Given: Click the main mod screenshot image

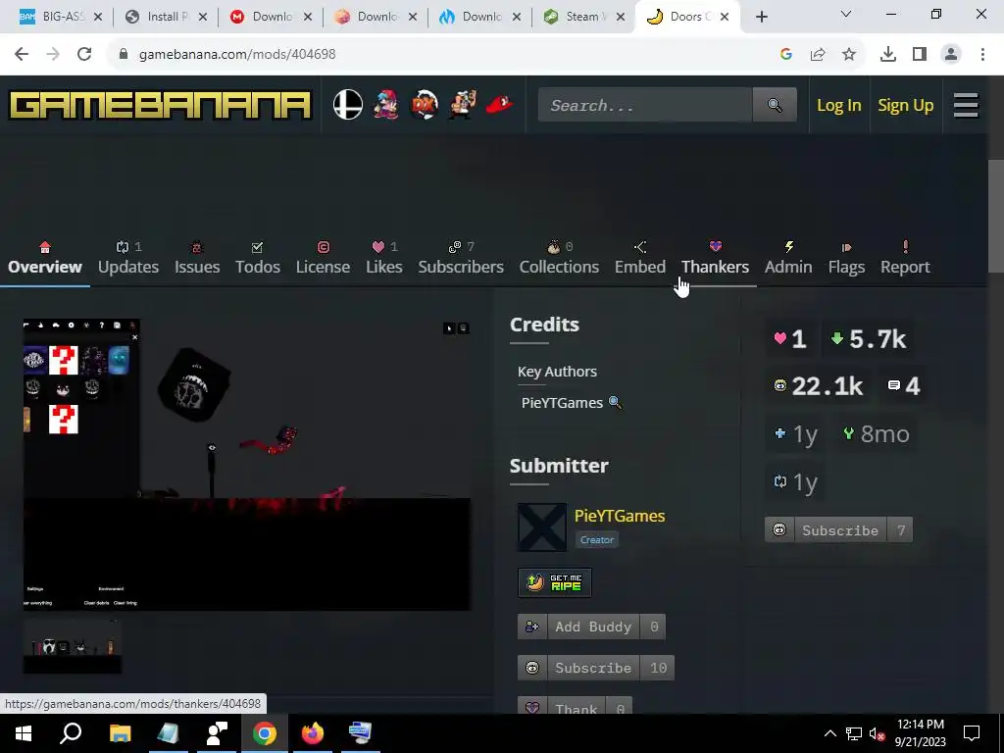Looking at the screenshot, I should point(247,464).
